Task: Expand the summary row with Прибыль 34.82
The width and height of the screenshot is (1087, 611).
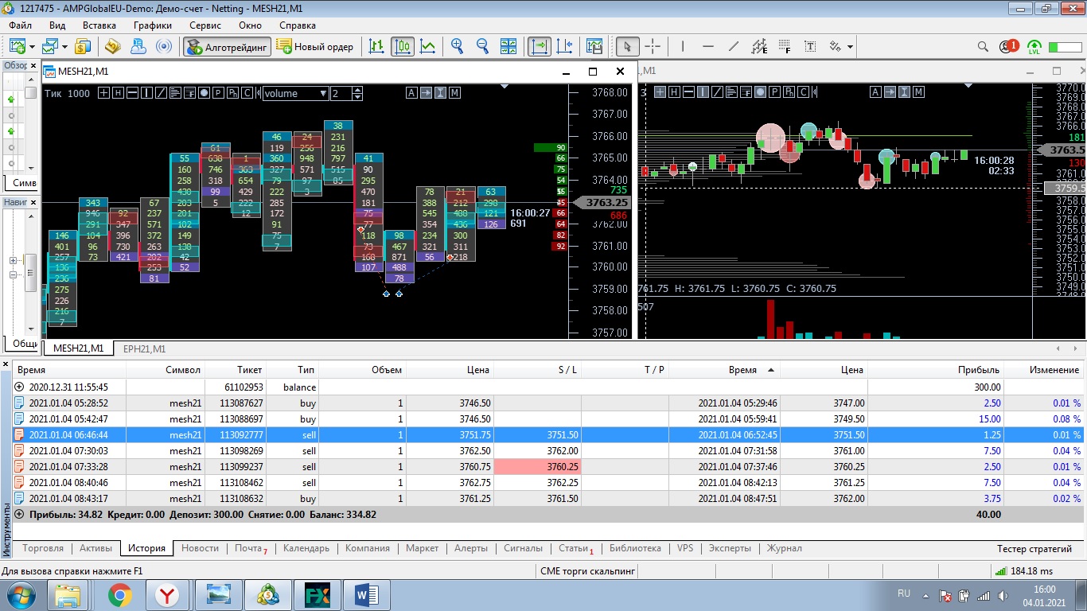Action: point(19,515)
